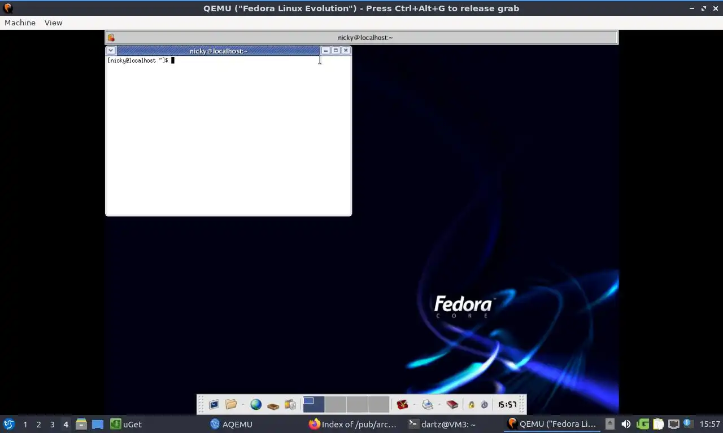Click the blue show-desktop icon
The width and height of the screenshot is (723, 433).
point(98,424)
